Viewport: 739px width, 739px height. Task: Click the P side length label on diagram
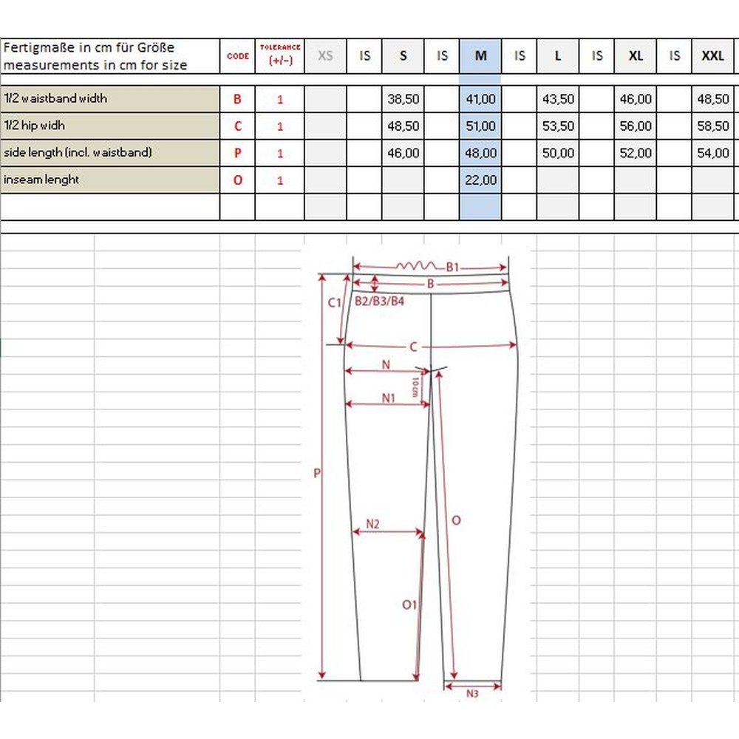[x=317, y=473]
